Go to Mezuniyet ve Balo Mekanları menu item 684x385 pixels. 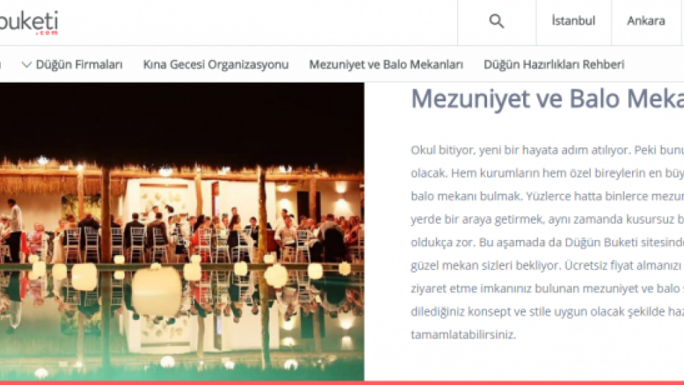[x=386, y=65]
